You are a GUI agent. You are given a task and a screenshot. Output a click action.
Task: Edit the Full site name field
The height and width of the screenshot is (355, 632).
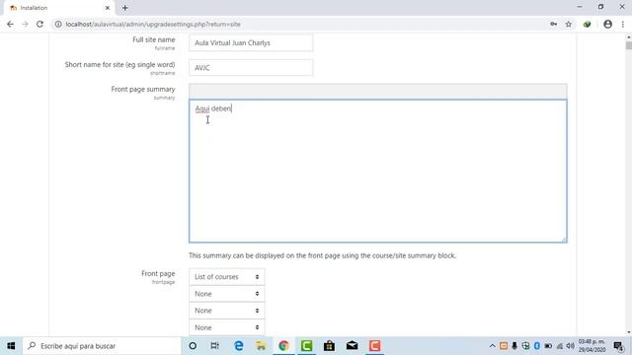pyautogui.click(x=251, y=42)
